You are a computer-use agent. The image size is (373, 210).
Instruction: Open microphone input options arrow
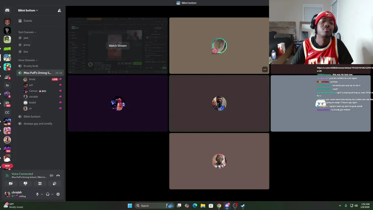[x=42, y=194]
